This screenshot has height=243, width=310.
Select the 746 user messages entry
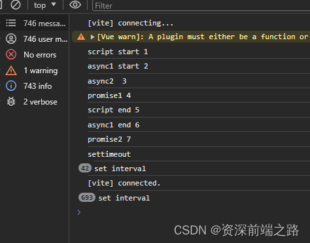click(35, 39)
